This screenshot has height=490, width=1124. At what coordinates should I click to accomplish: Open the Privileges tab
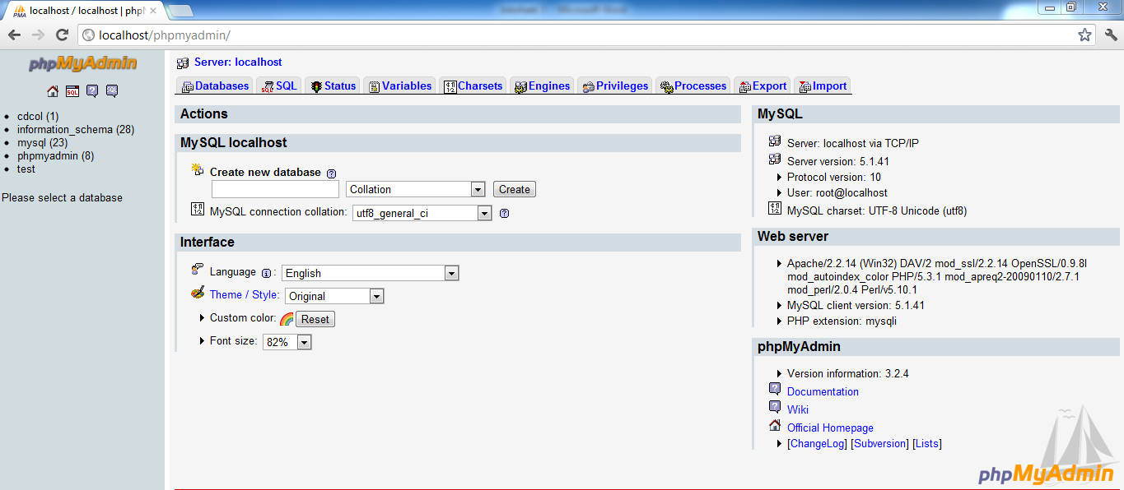click(x=614, y=86)
